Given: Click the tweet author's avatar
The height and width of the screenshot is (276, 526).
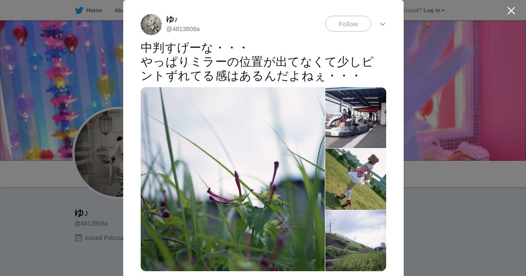Looking at the screenshot, I should click(x=151, y=25).
